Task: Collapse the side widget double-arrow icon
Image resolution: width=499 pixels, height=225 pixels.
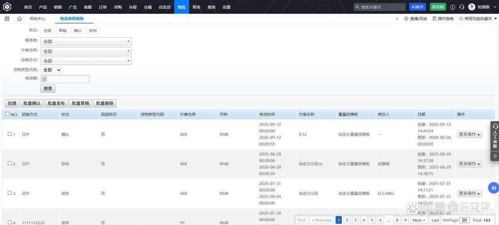Action: (495, 156)
